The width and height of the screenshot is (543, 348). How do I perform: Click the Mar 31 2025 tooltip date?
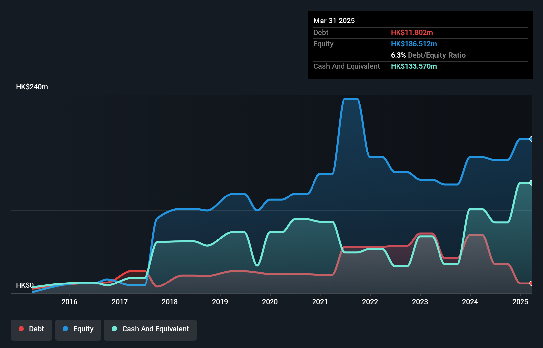[x=334, y=21]
